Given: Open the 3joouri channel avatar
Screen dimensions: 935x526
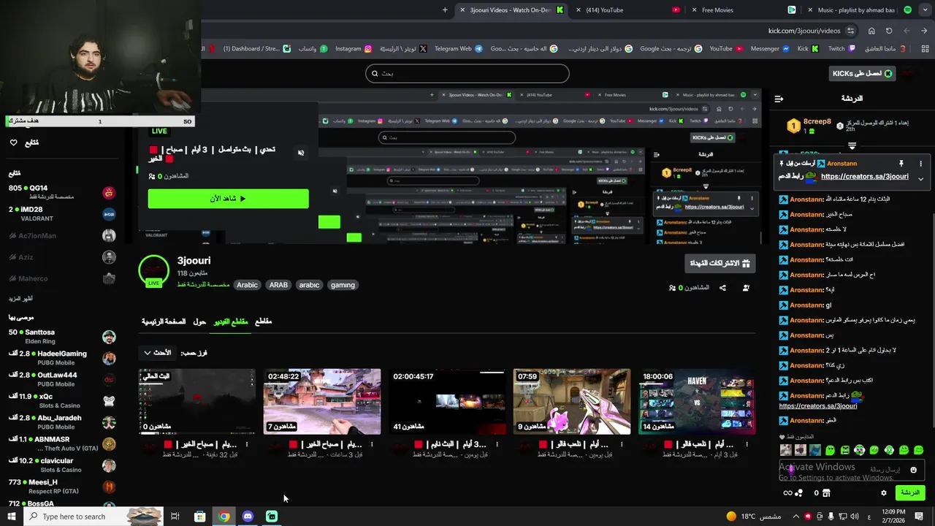Looking at the screenshot, I should (x=153, y=271).
